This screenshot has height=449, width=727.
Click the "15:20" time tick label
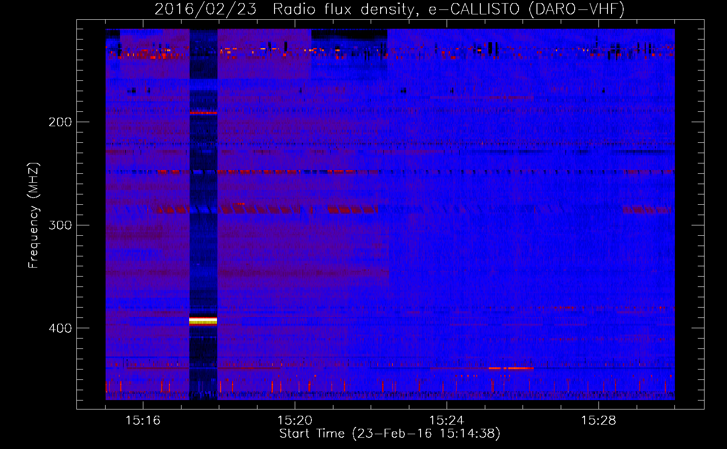tap(295, 421)
